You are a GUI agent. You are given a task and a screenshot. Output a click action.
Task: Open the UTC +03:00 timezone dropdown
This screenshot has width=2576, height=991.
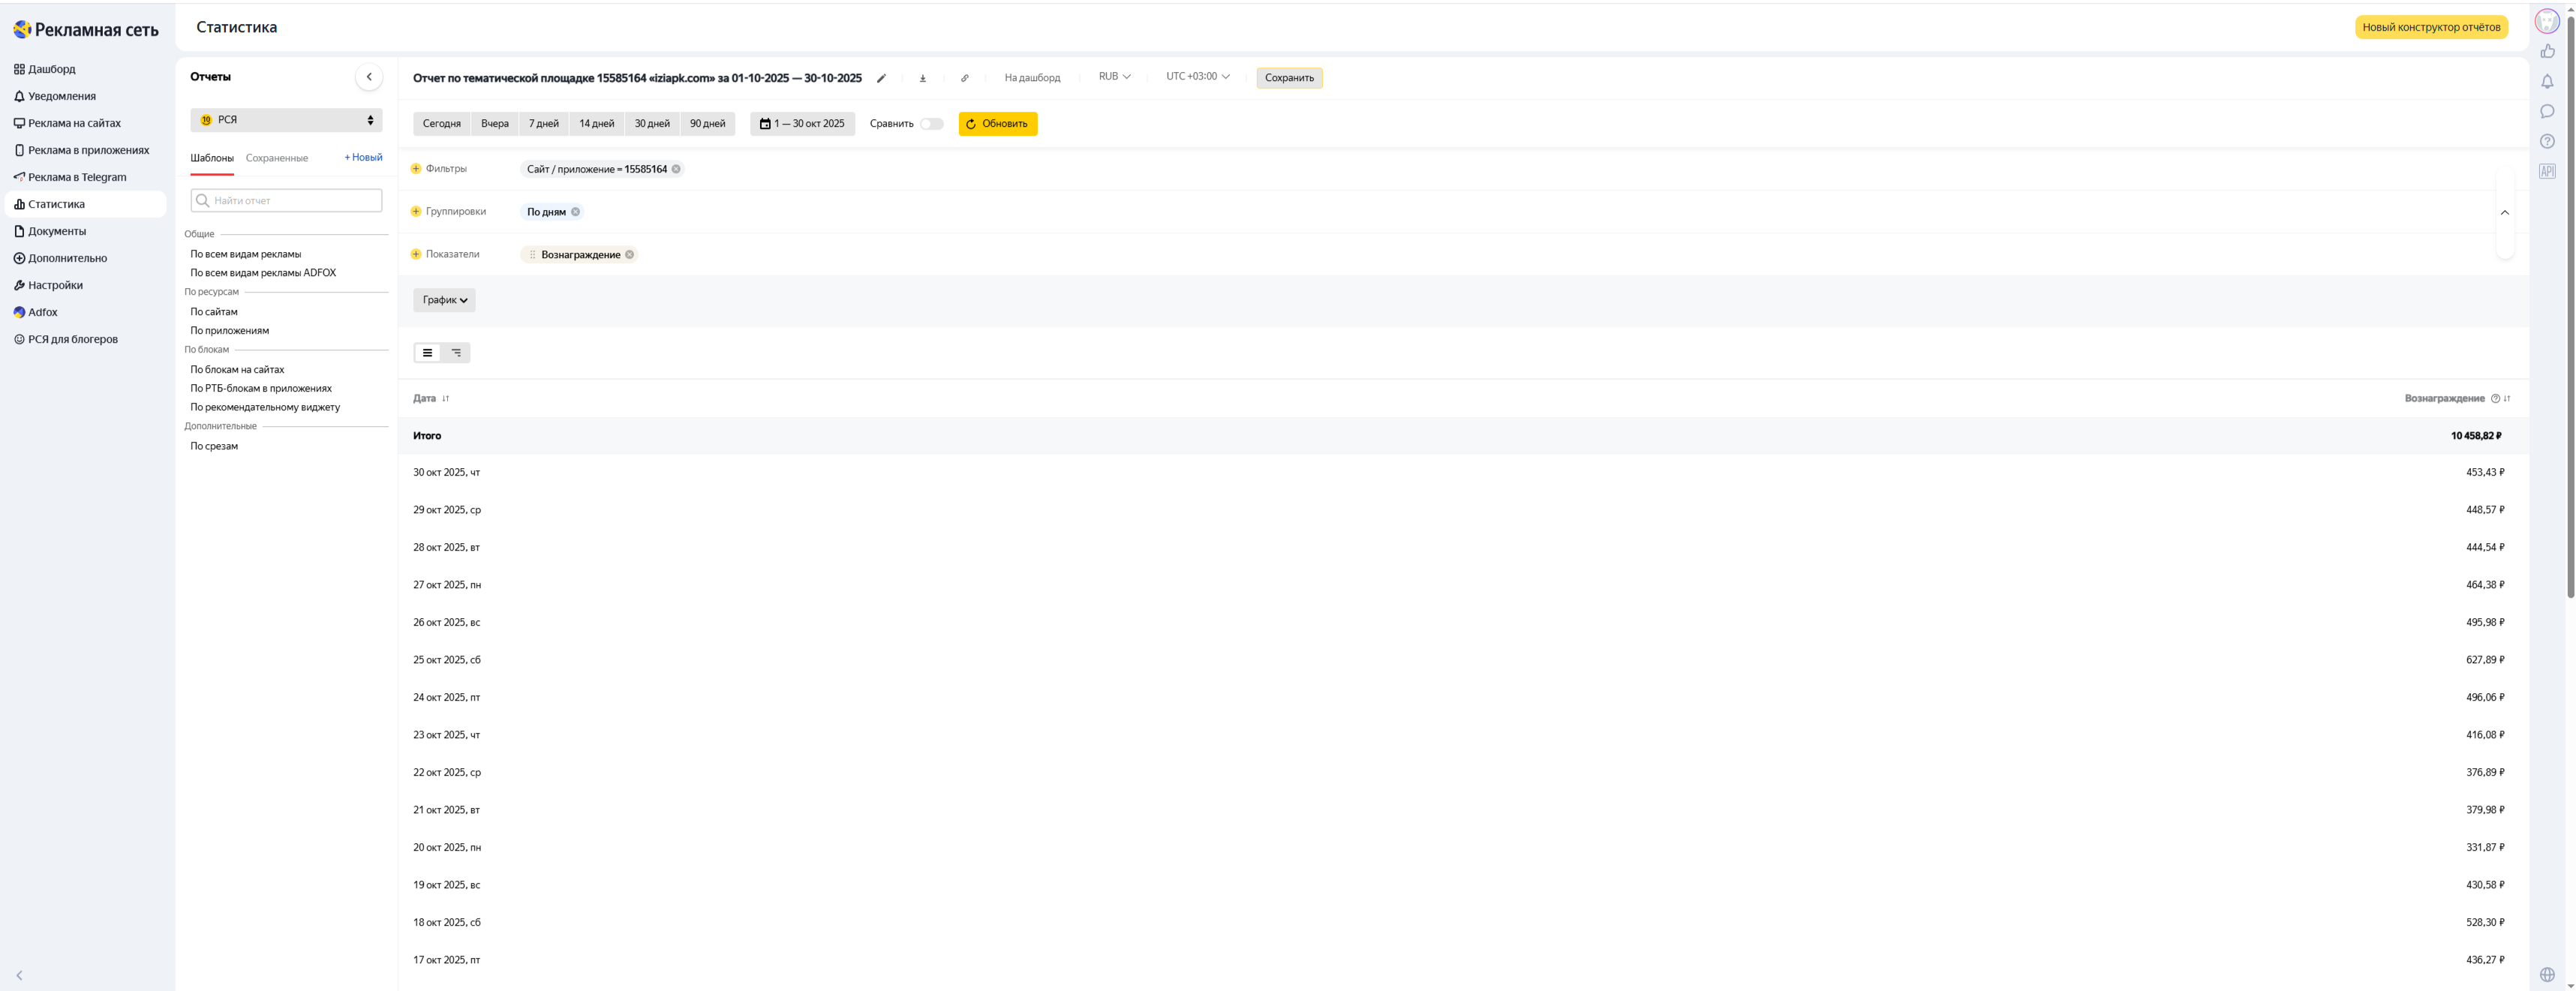[1197, 77]
